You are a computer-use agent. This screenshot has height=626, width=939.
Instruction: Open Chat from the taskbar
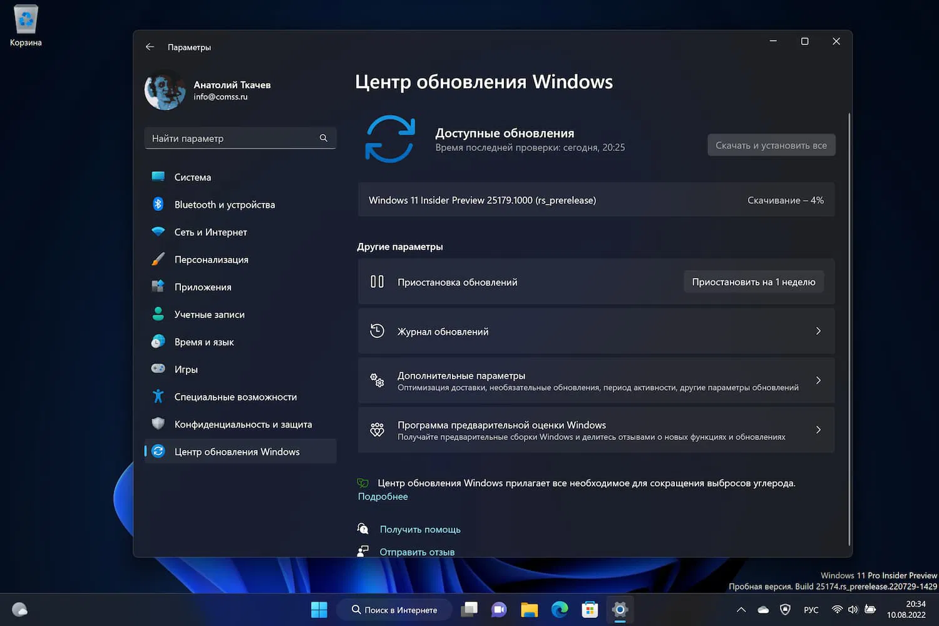[499, 609]
